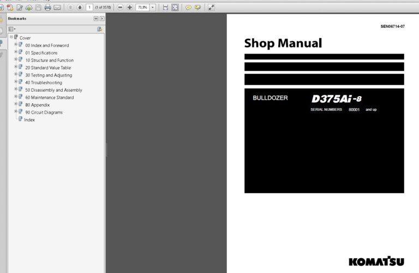
Task: Go to previous page with up arrow
Action: [x=70, y=8]
